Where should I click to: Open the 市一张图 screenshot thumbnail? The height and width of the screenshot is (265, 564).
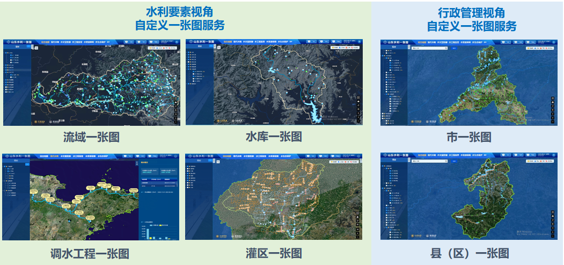(x=469, y=82)
